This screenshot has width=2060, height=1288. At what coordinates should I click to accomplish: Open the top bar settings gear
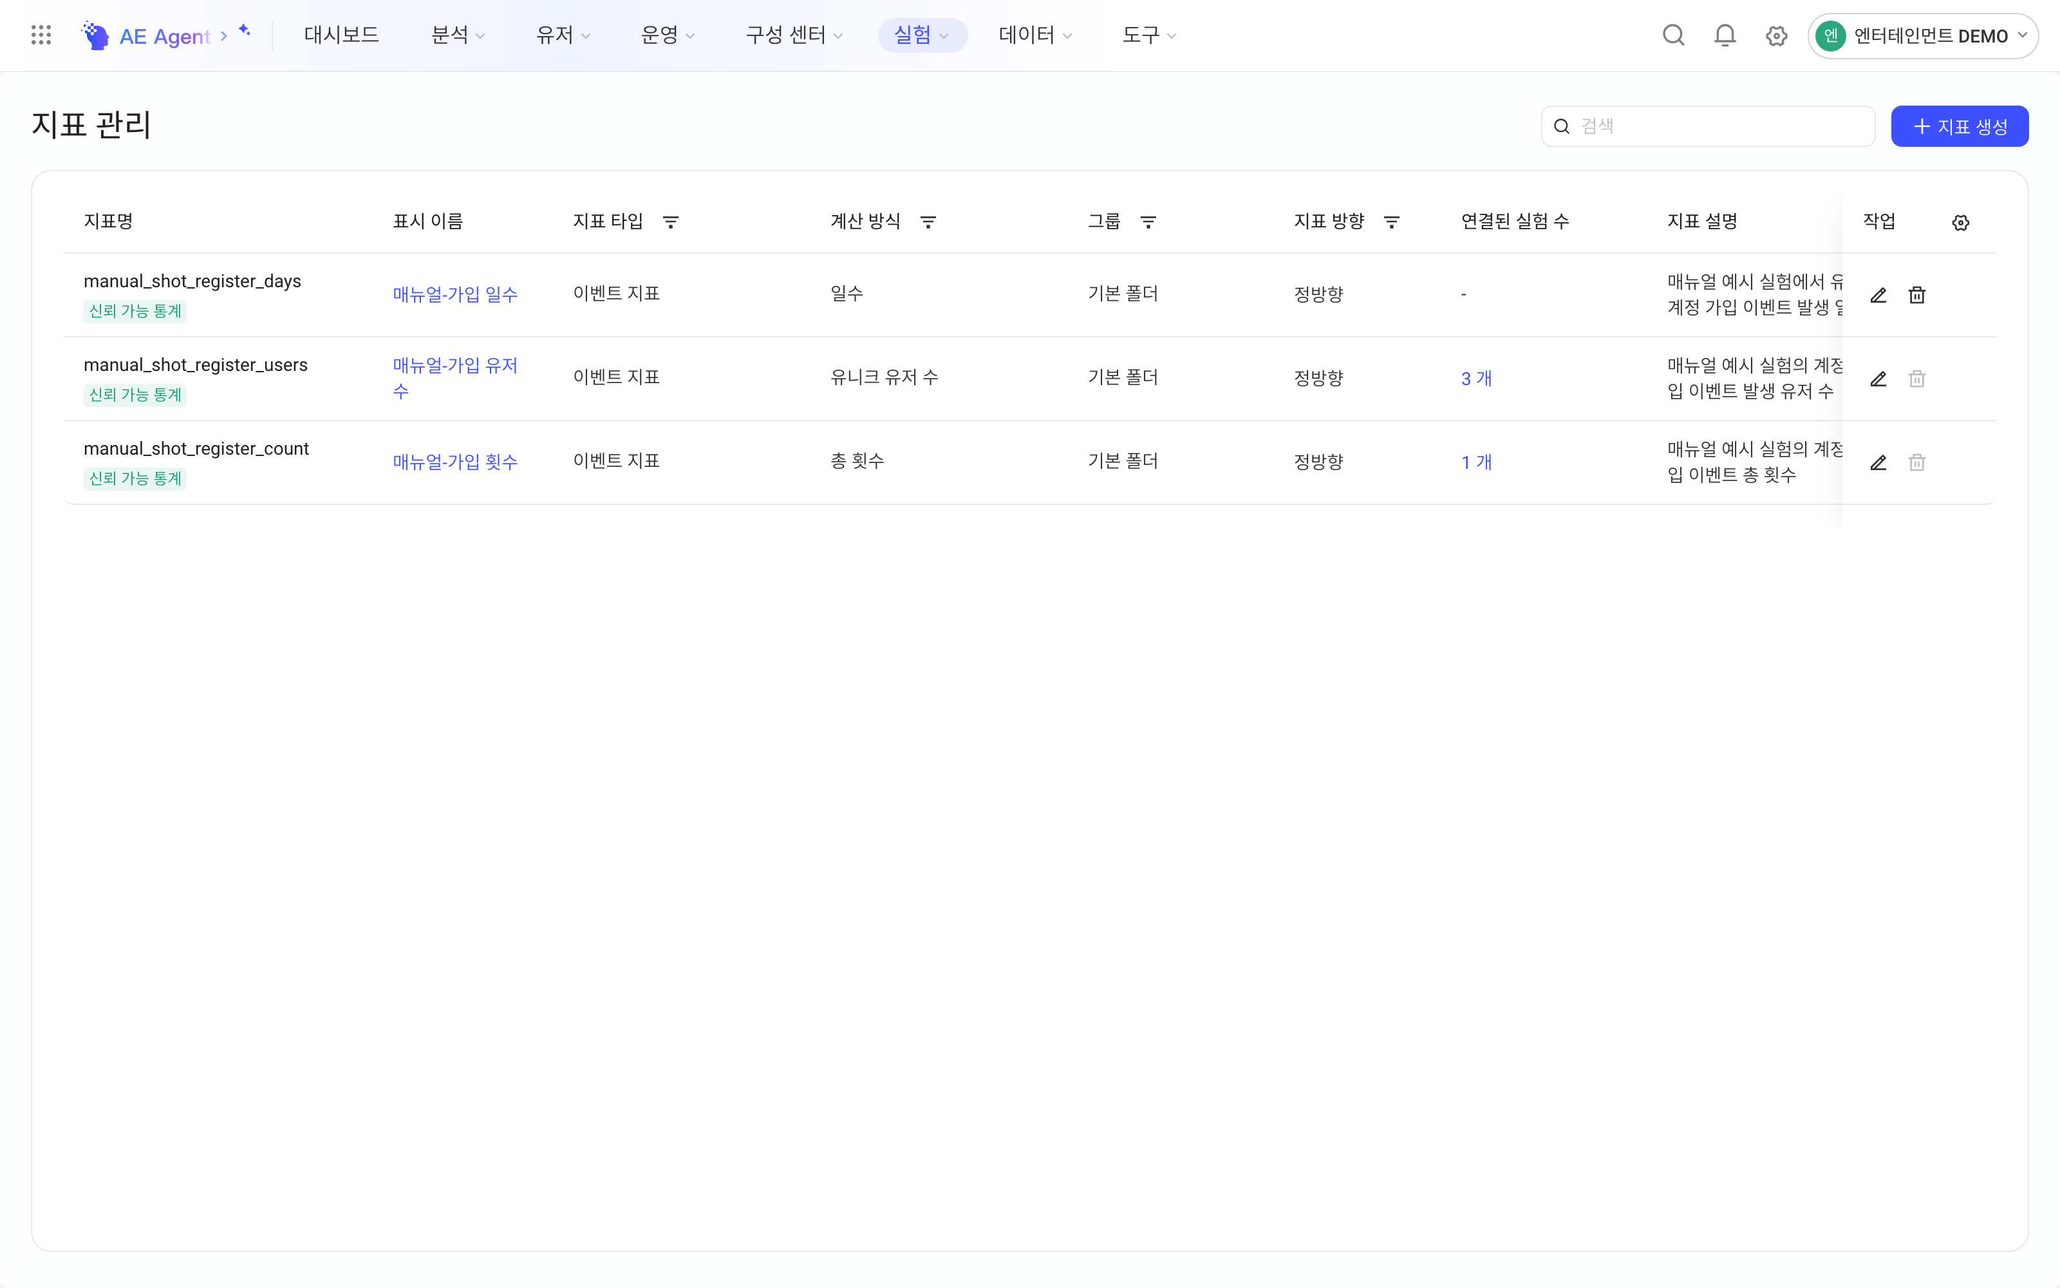(x=1775, y=36)
